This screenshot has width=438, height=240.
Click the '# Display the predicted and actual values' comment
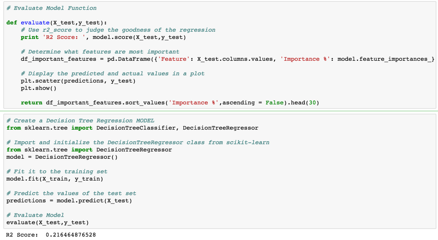[113, 74]
